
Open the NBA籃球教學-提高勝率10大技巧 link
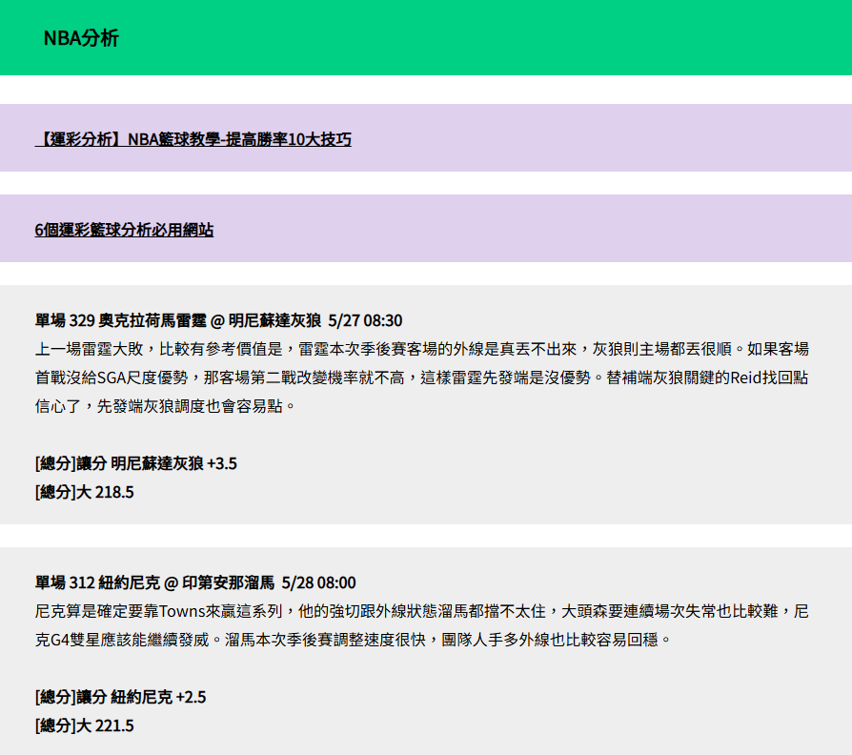pos(193,139)
